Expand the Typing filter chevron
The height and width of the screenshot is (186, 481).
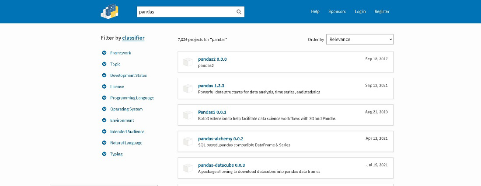click(105, 154)
